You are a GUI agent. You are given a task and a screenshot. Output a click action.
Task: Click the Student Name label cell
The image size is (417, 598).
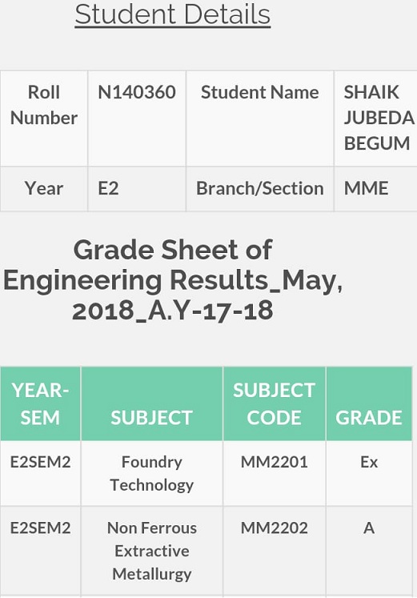[260, 118]
